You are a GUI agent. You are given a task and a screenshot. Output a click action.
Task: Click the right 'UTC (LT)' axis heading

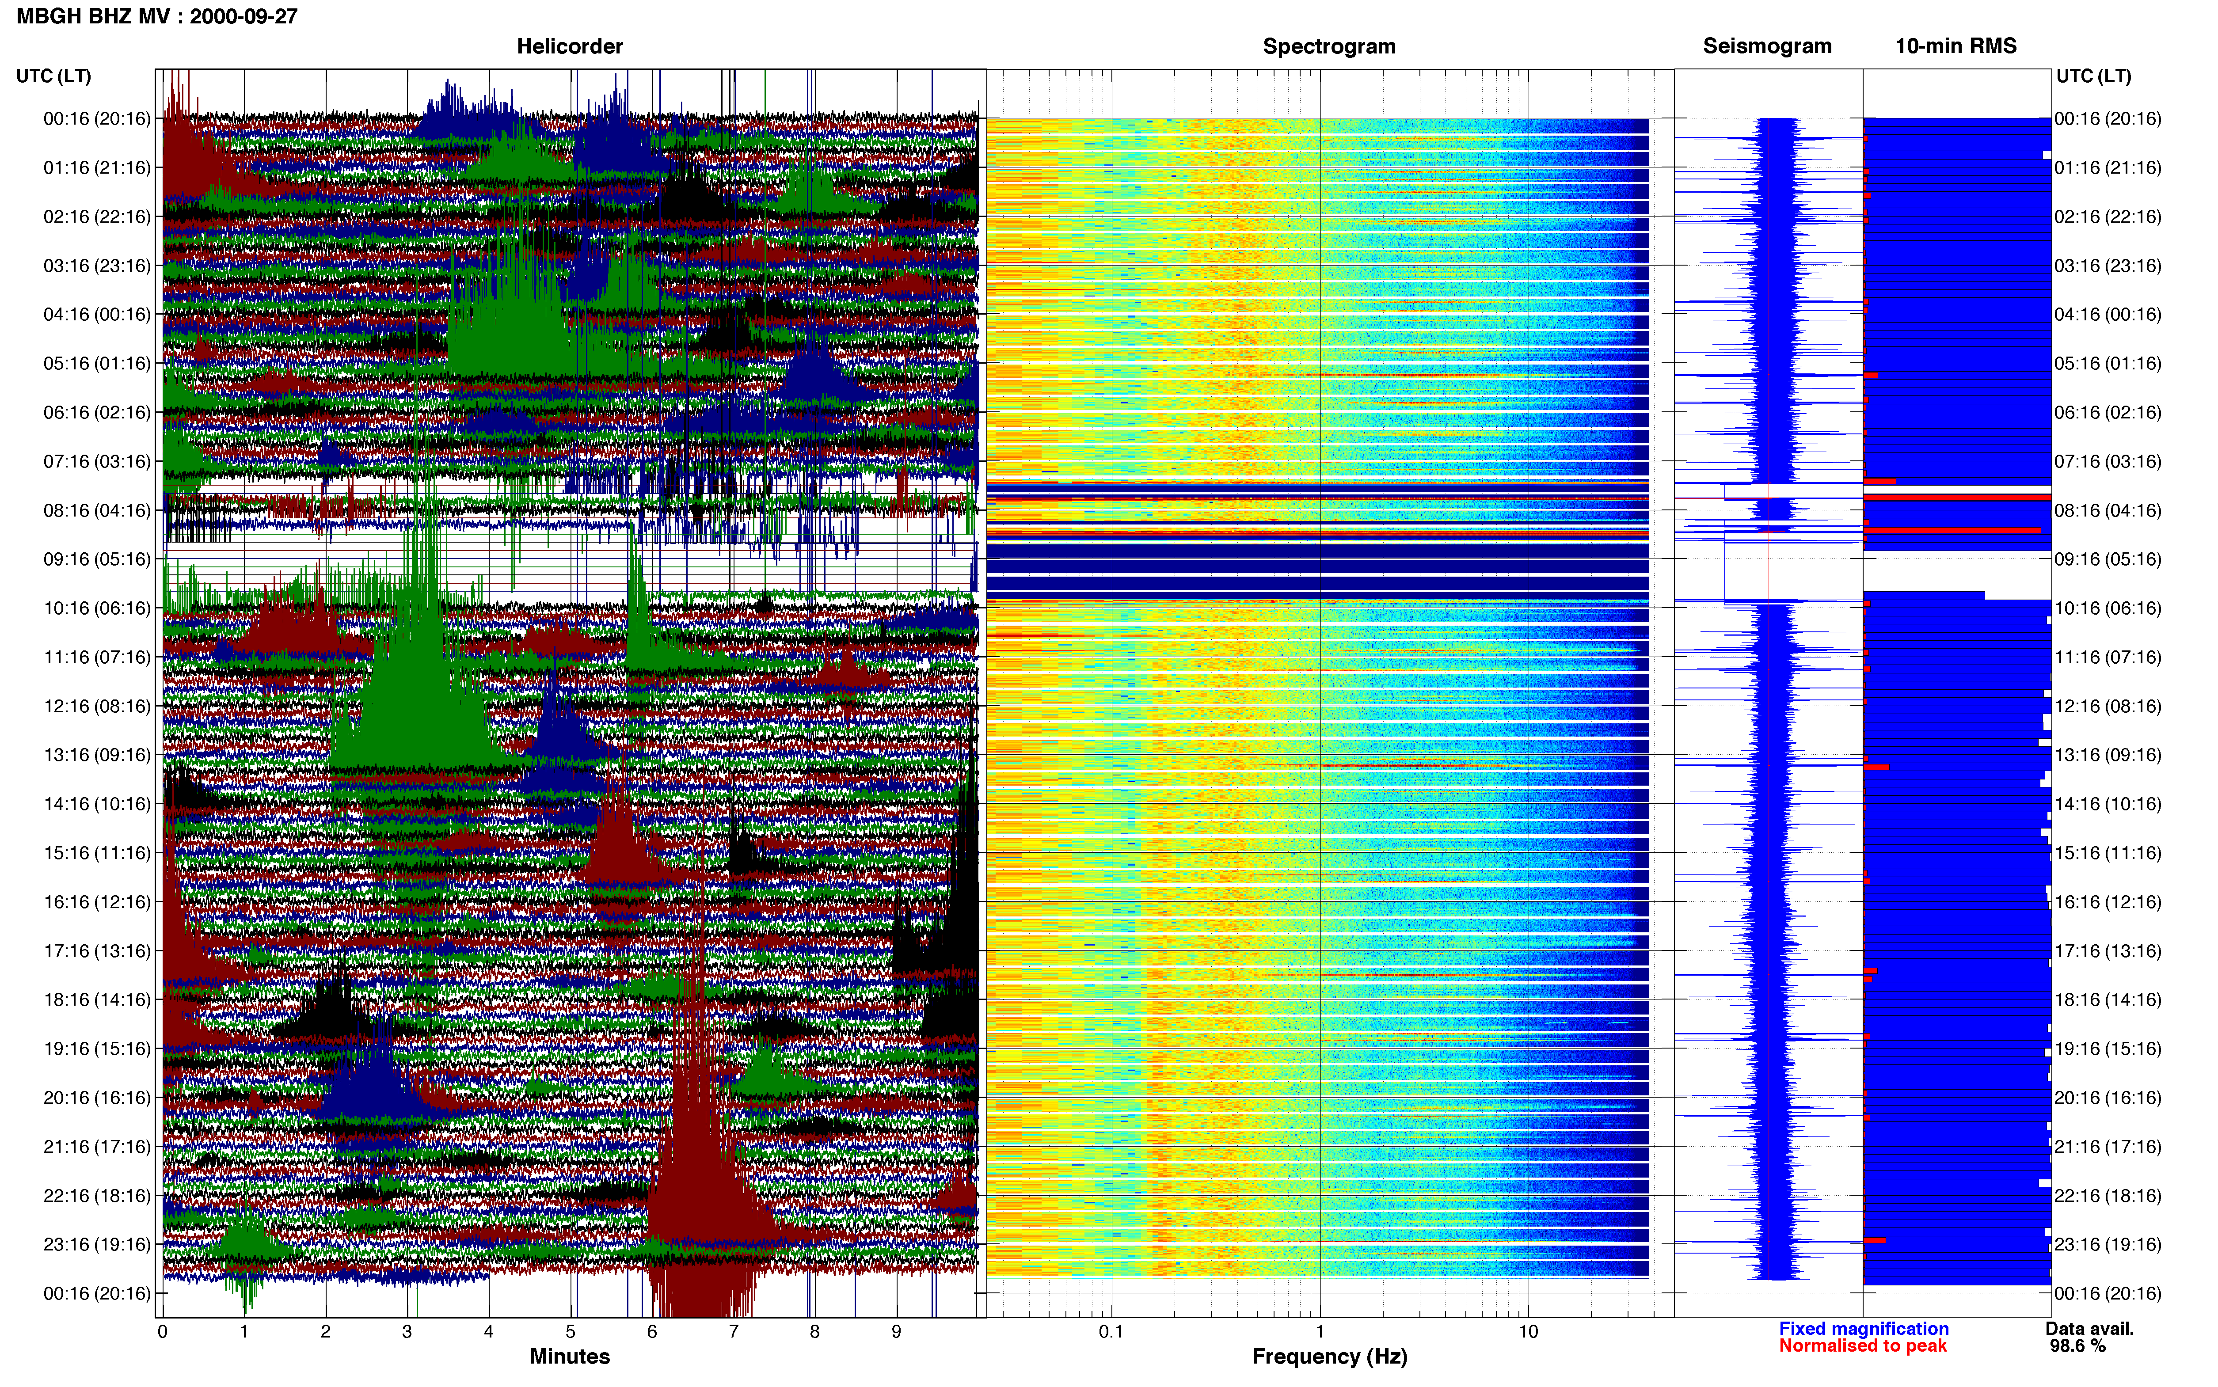(x=2093, y=76)
